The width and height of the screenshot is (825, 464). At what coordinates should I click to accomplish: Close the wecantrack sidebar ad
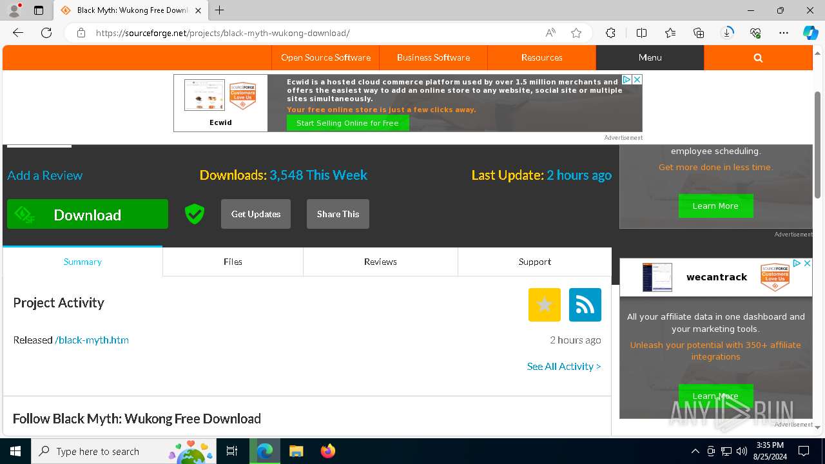click(x=807, y=264)
